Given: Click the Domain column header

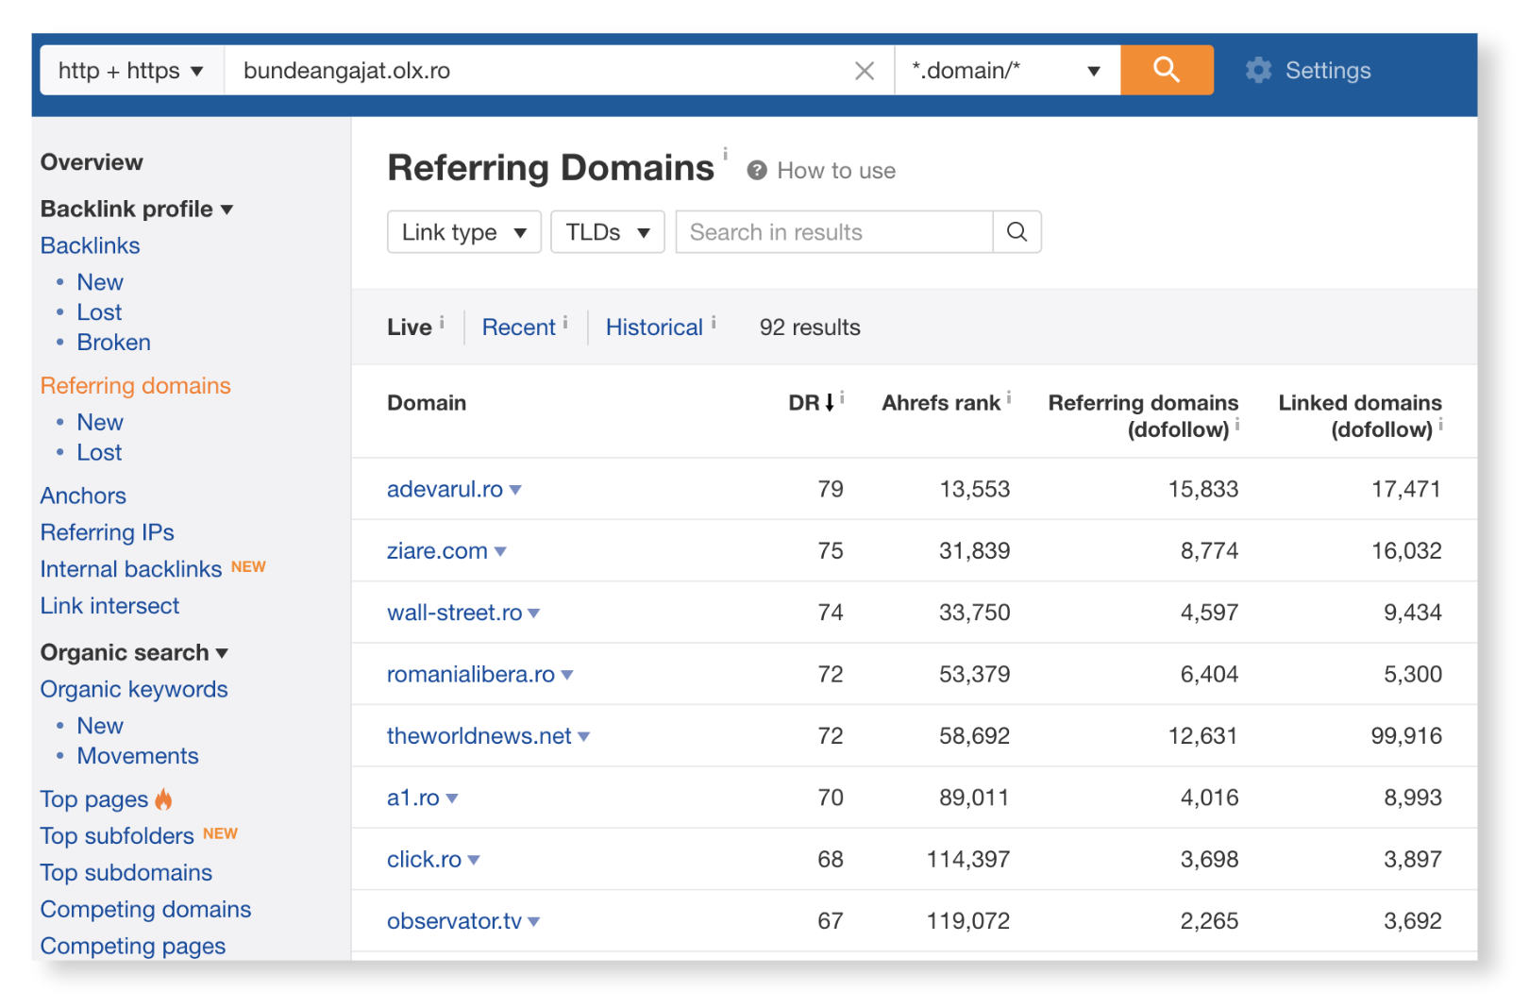Looking at the screenshot, I should coord(427,403).
